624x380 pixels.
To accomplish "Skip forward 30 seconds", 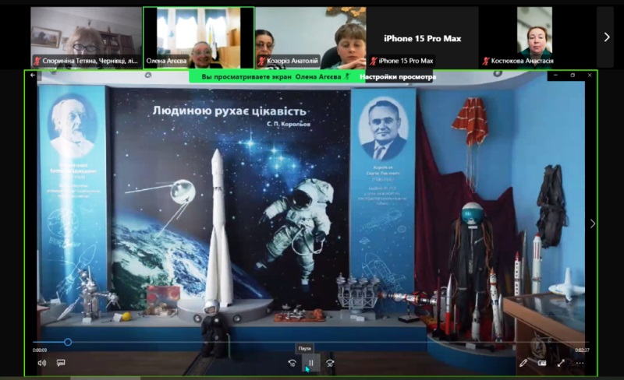I will point(330,362).
